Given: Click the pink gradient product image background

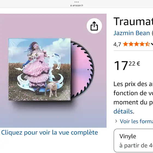Looking at the screenshot, I should (x=53, y=115).
